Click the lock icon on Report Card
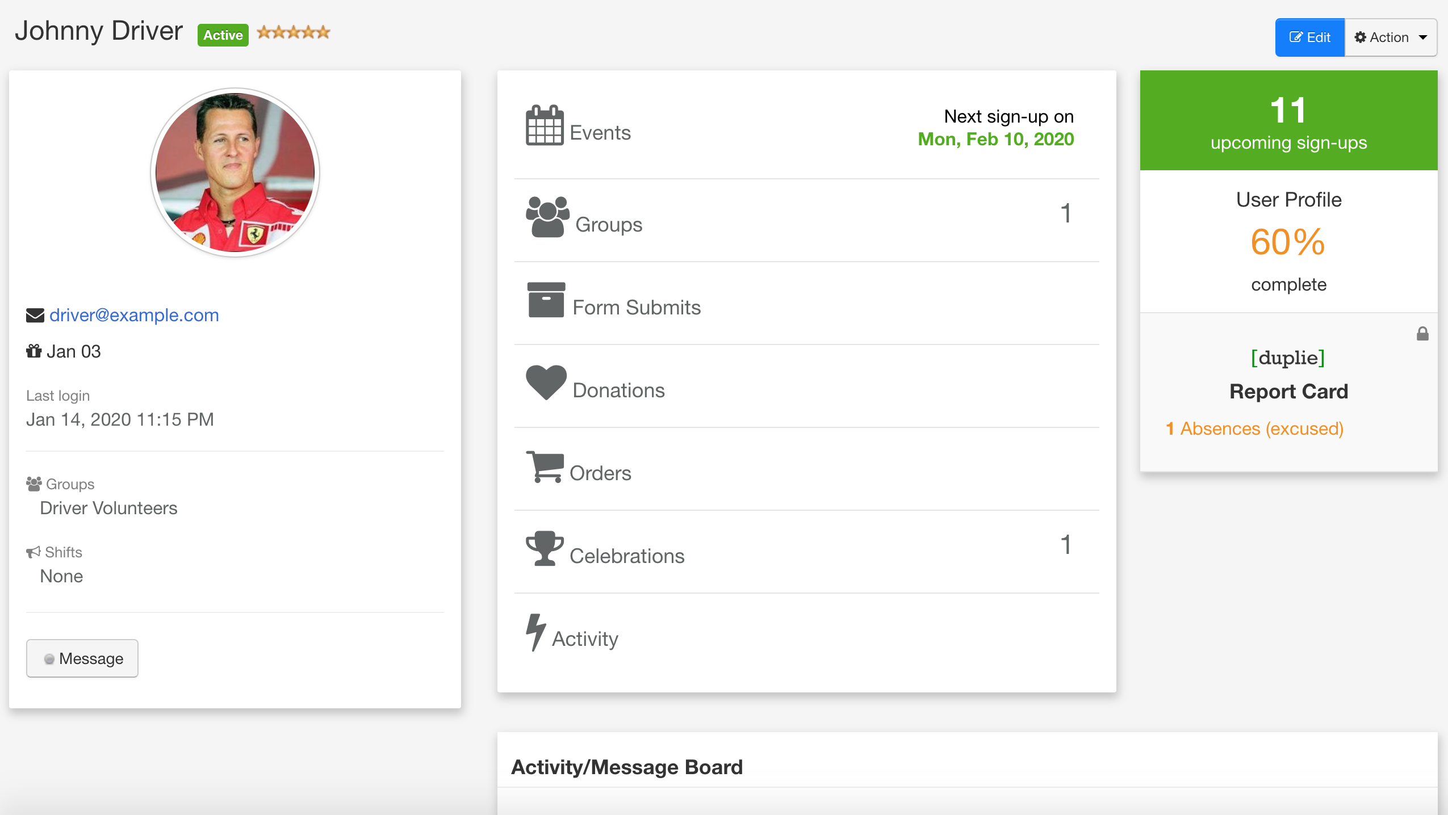The image size is (1448, 815). coord(1422,334)
